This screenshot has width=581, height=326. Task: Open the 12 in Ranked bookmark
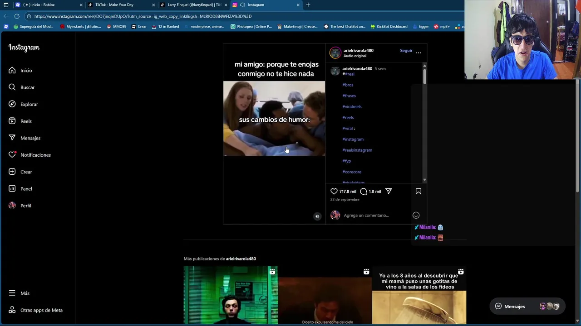[165, 27]
